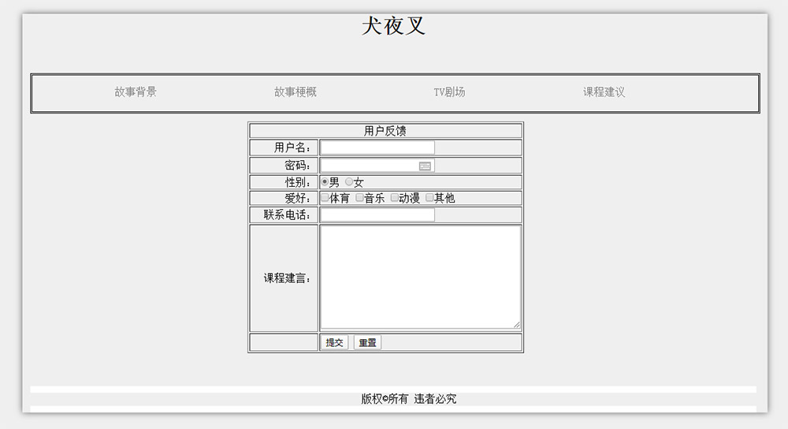788x429 pixels.
Task: Click the 课程建言: label
Action: (288, 278)
